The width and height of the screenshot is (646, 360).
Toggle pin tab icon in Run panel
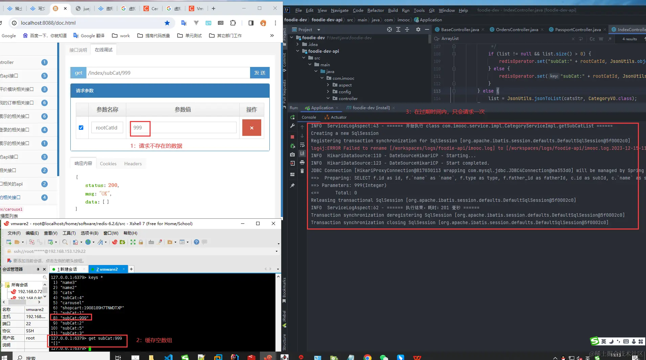(292, 186)
